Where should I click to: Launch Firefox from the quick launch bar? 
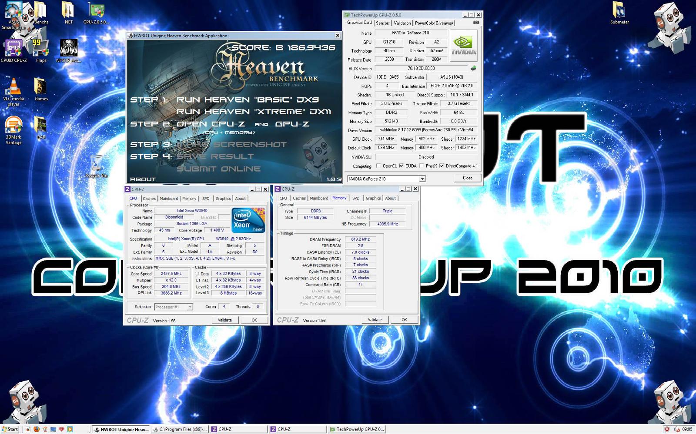click(37, 429)
